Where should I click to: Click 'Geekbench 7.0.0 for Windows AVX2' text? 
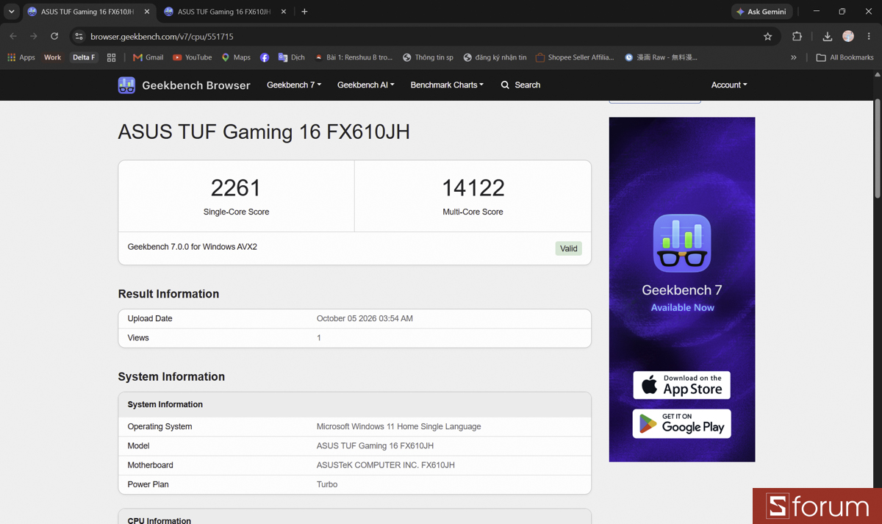point(193,247)
